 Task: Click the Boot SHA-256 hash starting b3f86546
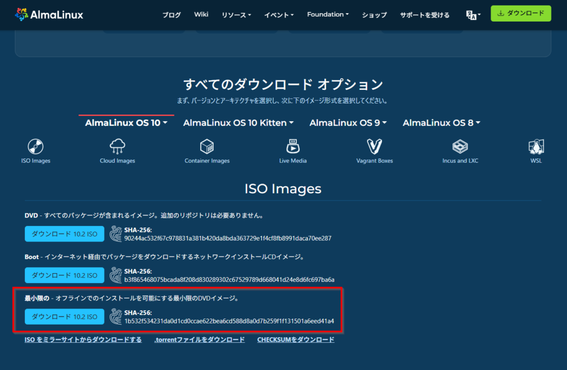click(229, 280)
